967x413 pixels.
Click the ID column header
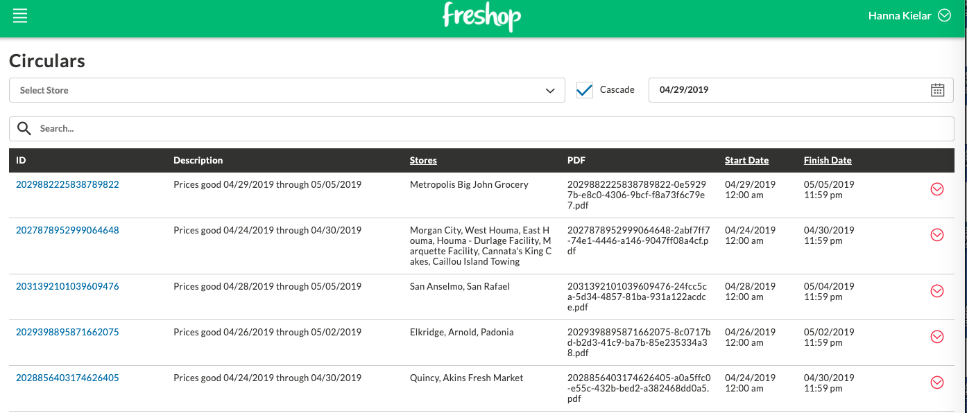point(21,160)
